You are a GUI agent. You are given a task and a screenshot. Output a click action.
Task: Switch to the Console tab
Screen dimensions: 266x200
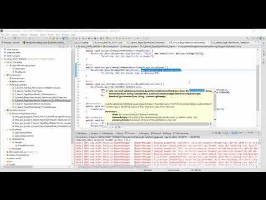tap(130, 133)
